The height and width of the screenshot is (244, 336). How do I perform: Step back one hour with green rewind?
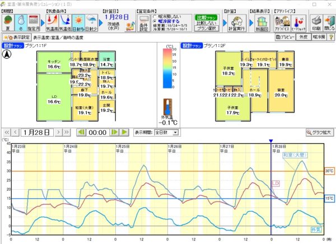pos(81,132)
